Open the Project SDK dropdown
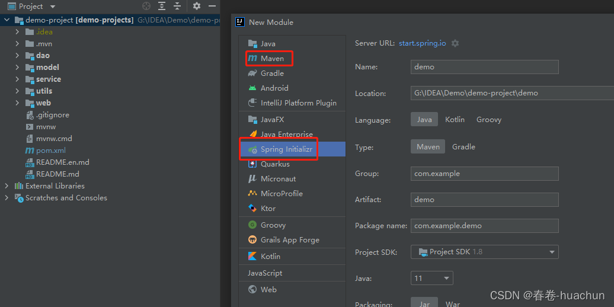 pos(484,252)
